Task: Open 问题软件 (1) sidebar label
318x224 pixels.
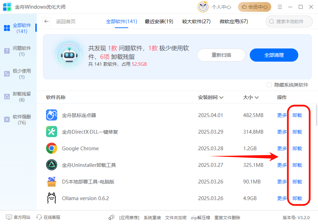Action: click(22, 51)
